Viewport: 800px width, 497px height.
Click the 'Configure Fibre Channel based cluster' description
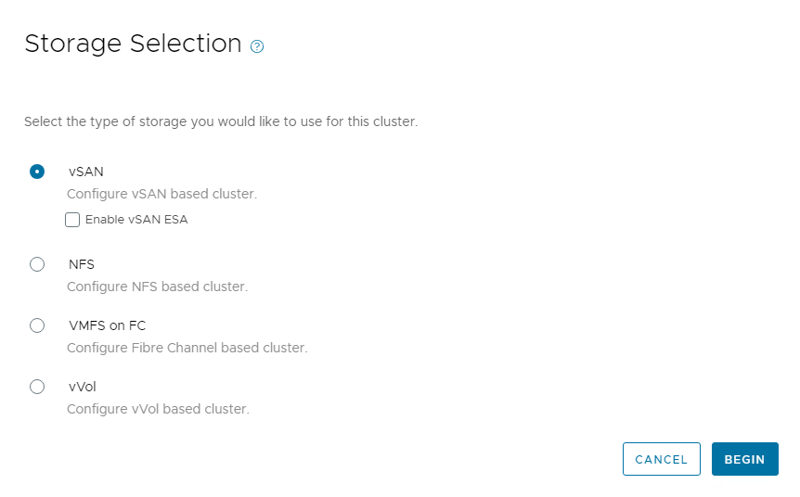[187, 348]
